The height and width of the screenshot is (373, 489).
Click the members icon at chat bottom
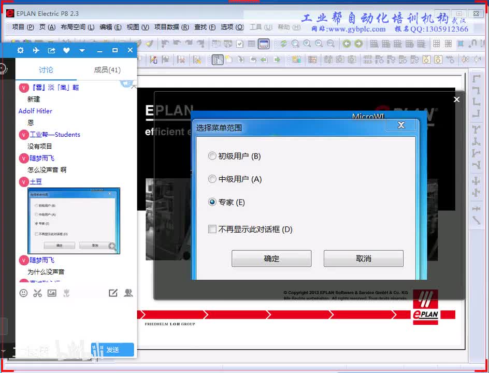point(128,293)
